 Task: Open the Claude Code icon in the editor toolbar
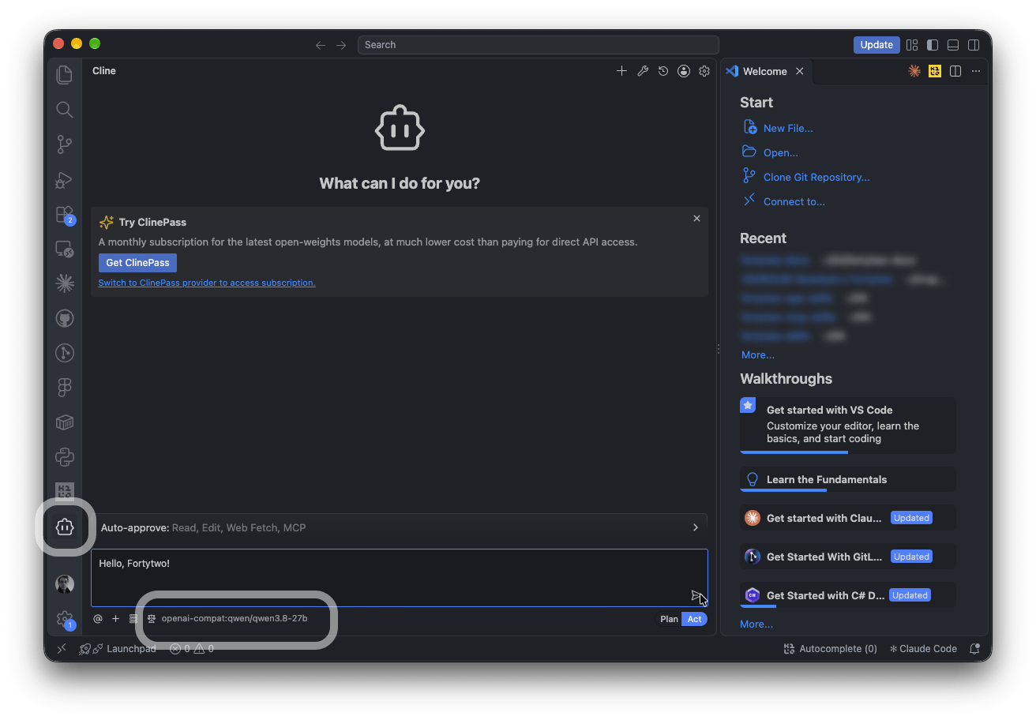(914, 71)
